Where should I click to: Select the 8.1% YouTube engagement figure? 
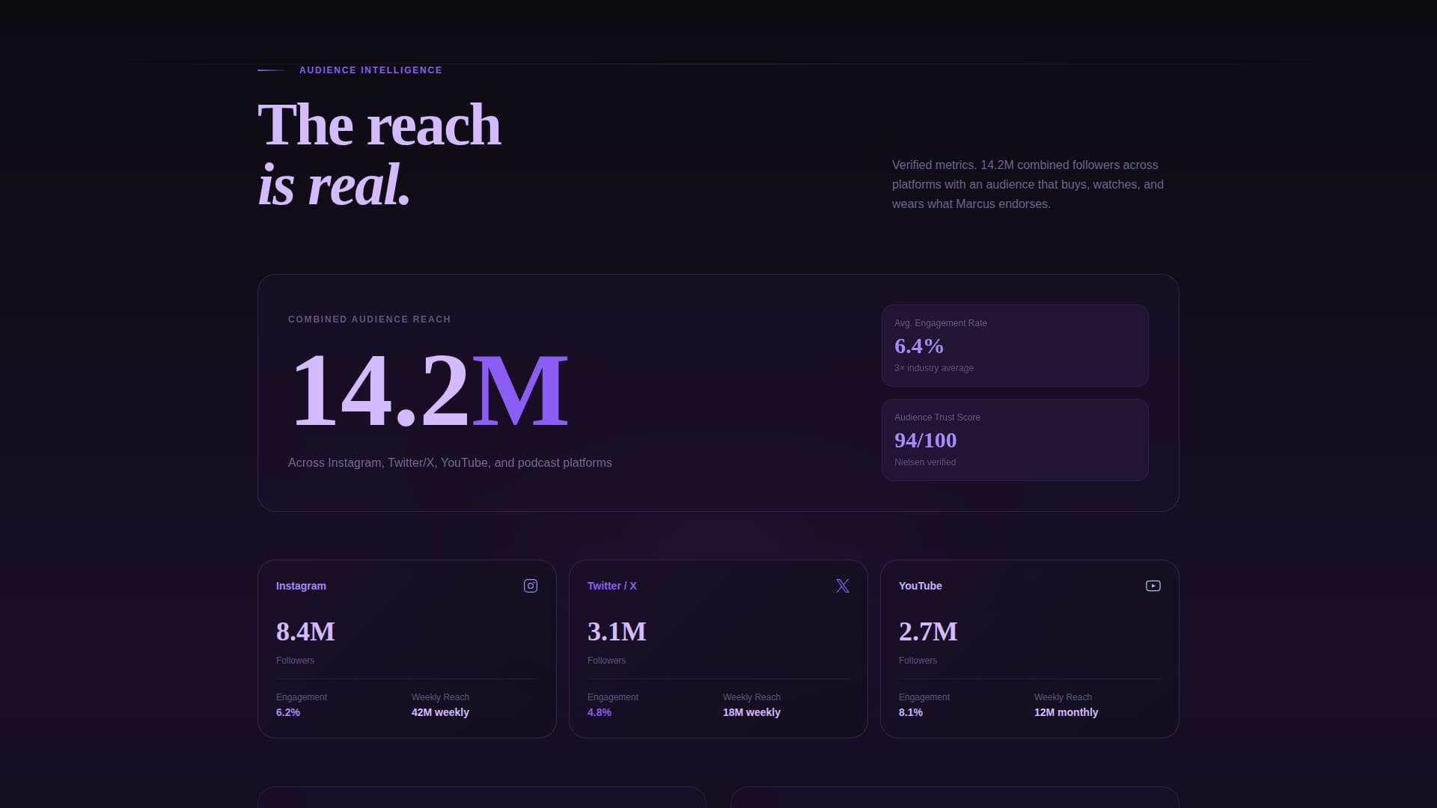point(911,712)
